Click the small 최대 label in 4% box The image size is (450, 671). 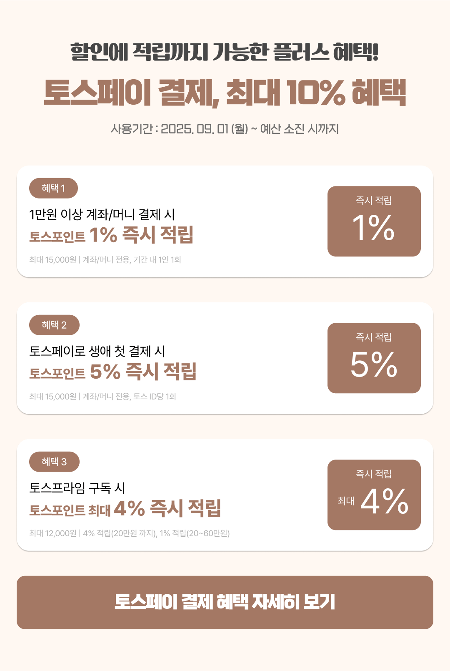coord(346,501)
